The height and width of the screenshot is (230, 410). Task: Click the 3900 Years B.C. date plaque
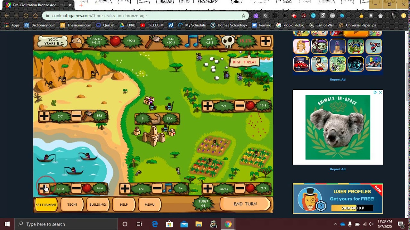pyautogui.click(x=53, y=42)
